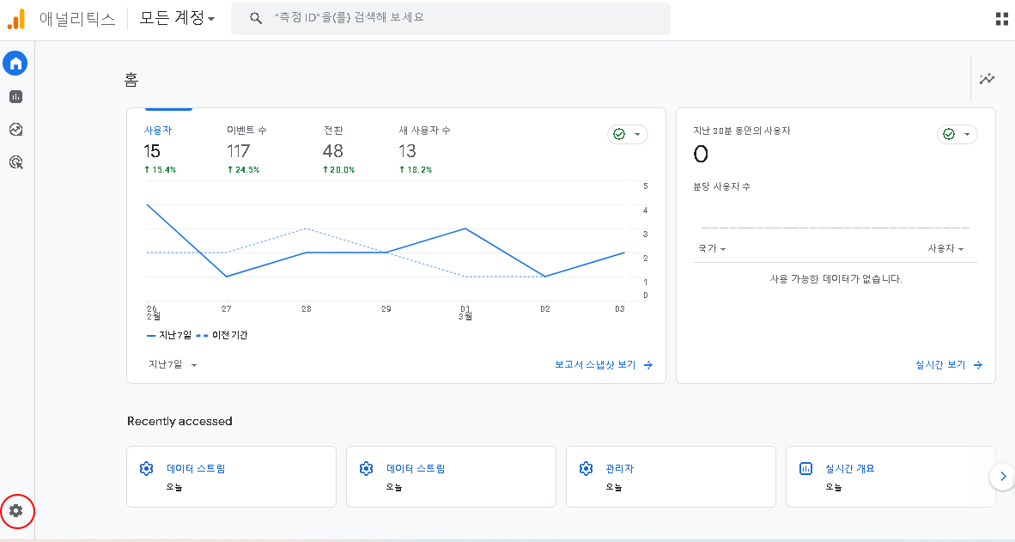
Task: Open the Google apps grid icon
Action: click(1002, 20)
